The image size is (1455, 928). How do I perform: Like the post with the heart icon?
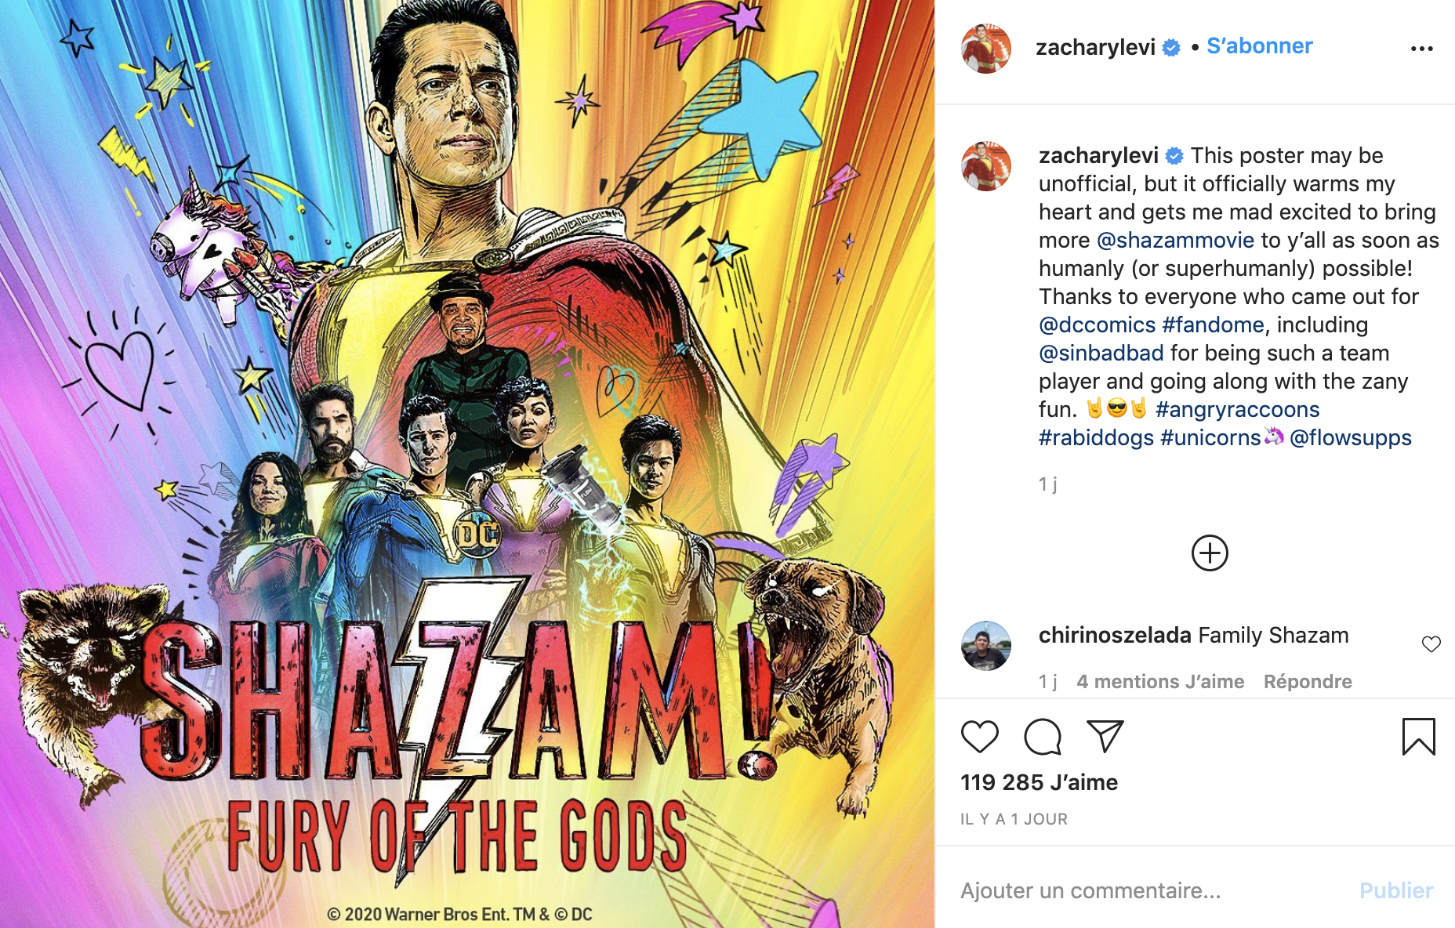click(x=979, y=737)
